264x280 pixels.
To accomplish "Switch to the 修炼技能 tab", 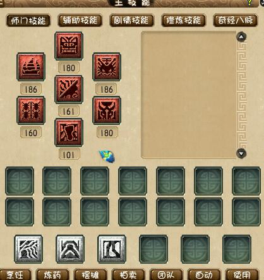I will [x=184, y=21].
